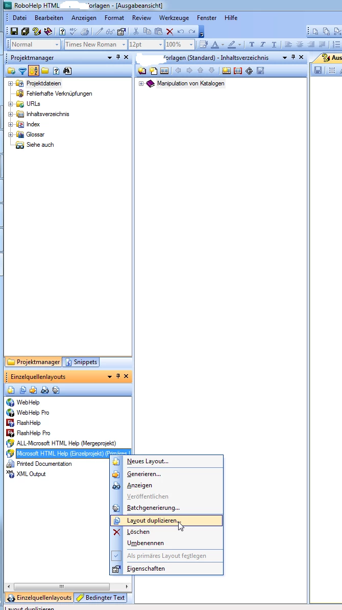342x610 pixels.
Task: Click the spell check ABC icon
Action: (x=74, y=32)
